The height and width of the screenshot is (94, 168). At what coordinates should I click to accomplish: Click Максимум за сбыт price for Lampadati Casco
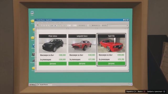coord(91,55)
